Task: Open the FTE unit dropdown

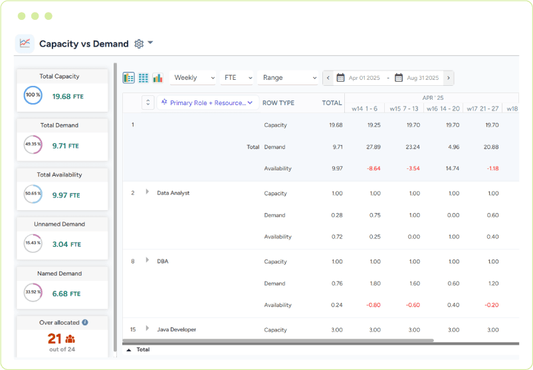Action: [237, 78]
